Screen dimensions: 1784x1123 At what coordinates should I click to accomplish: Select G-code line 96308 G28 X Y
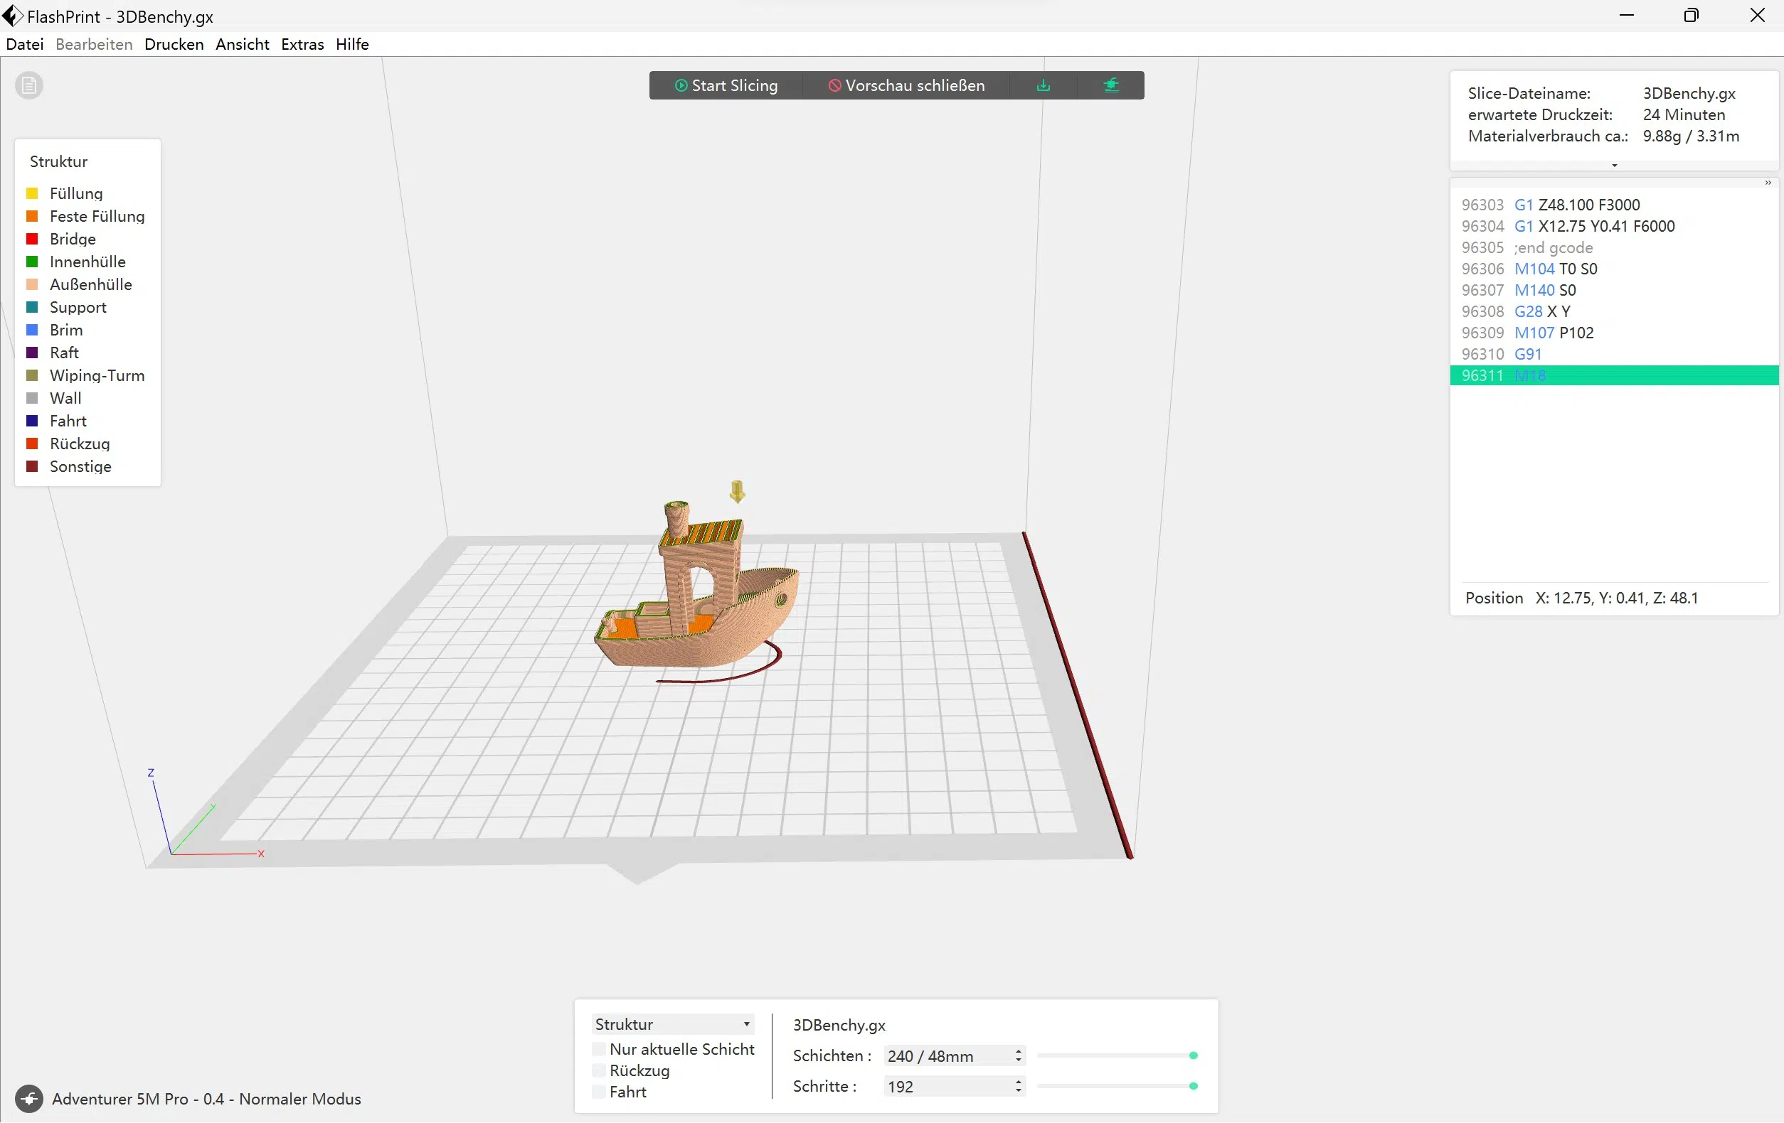[x=1614, y=311]
